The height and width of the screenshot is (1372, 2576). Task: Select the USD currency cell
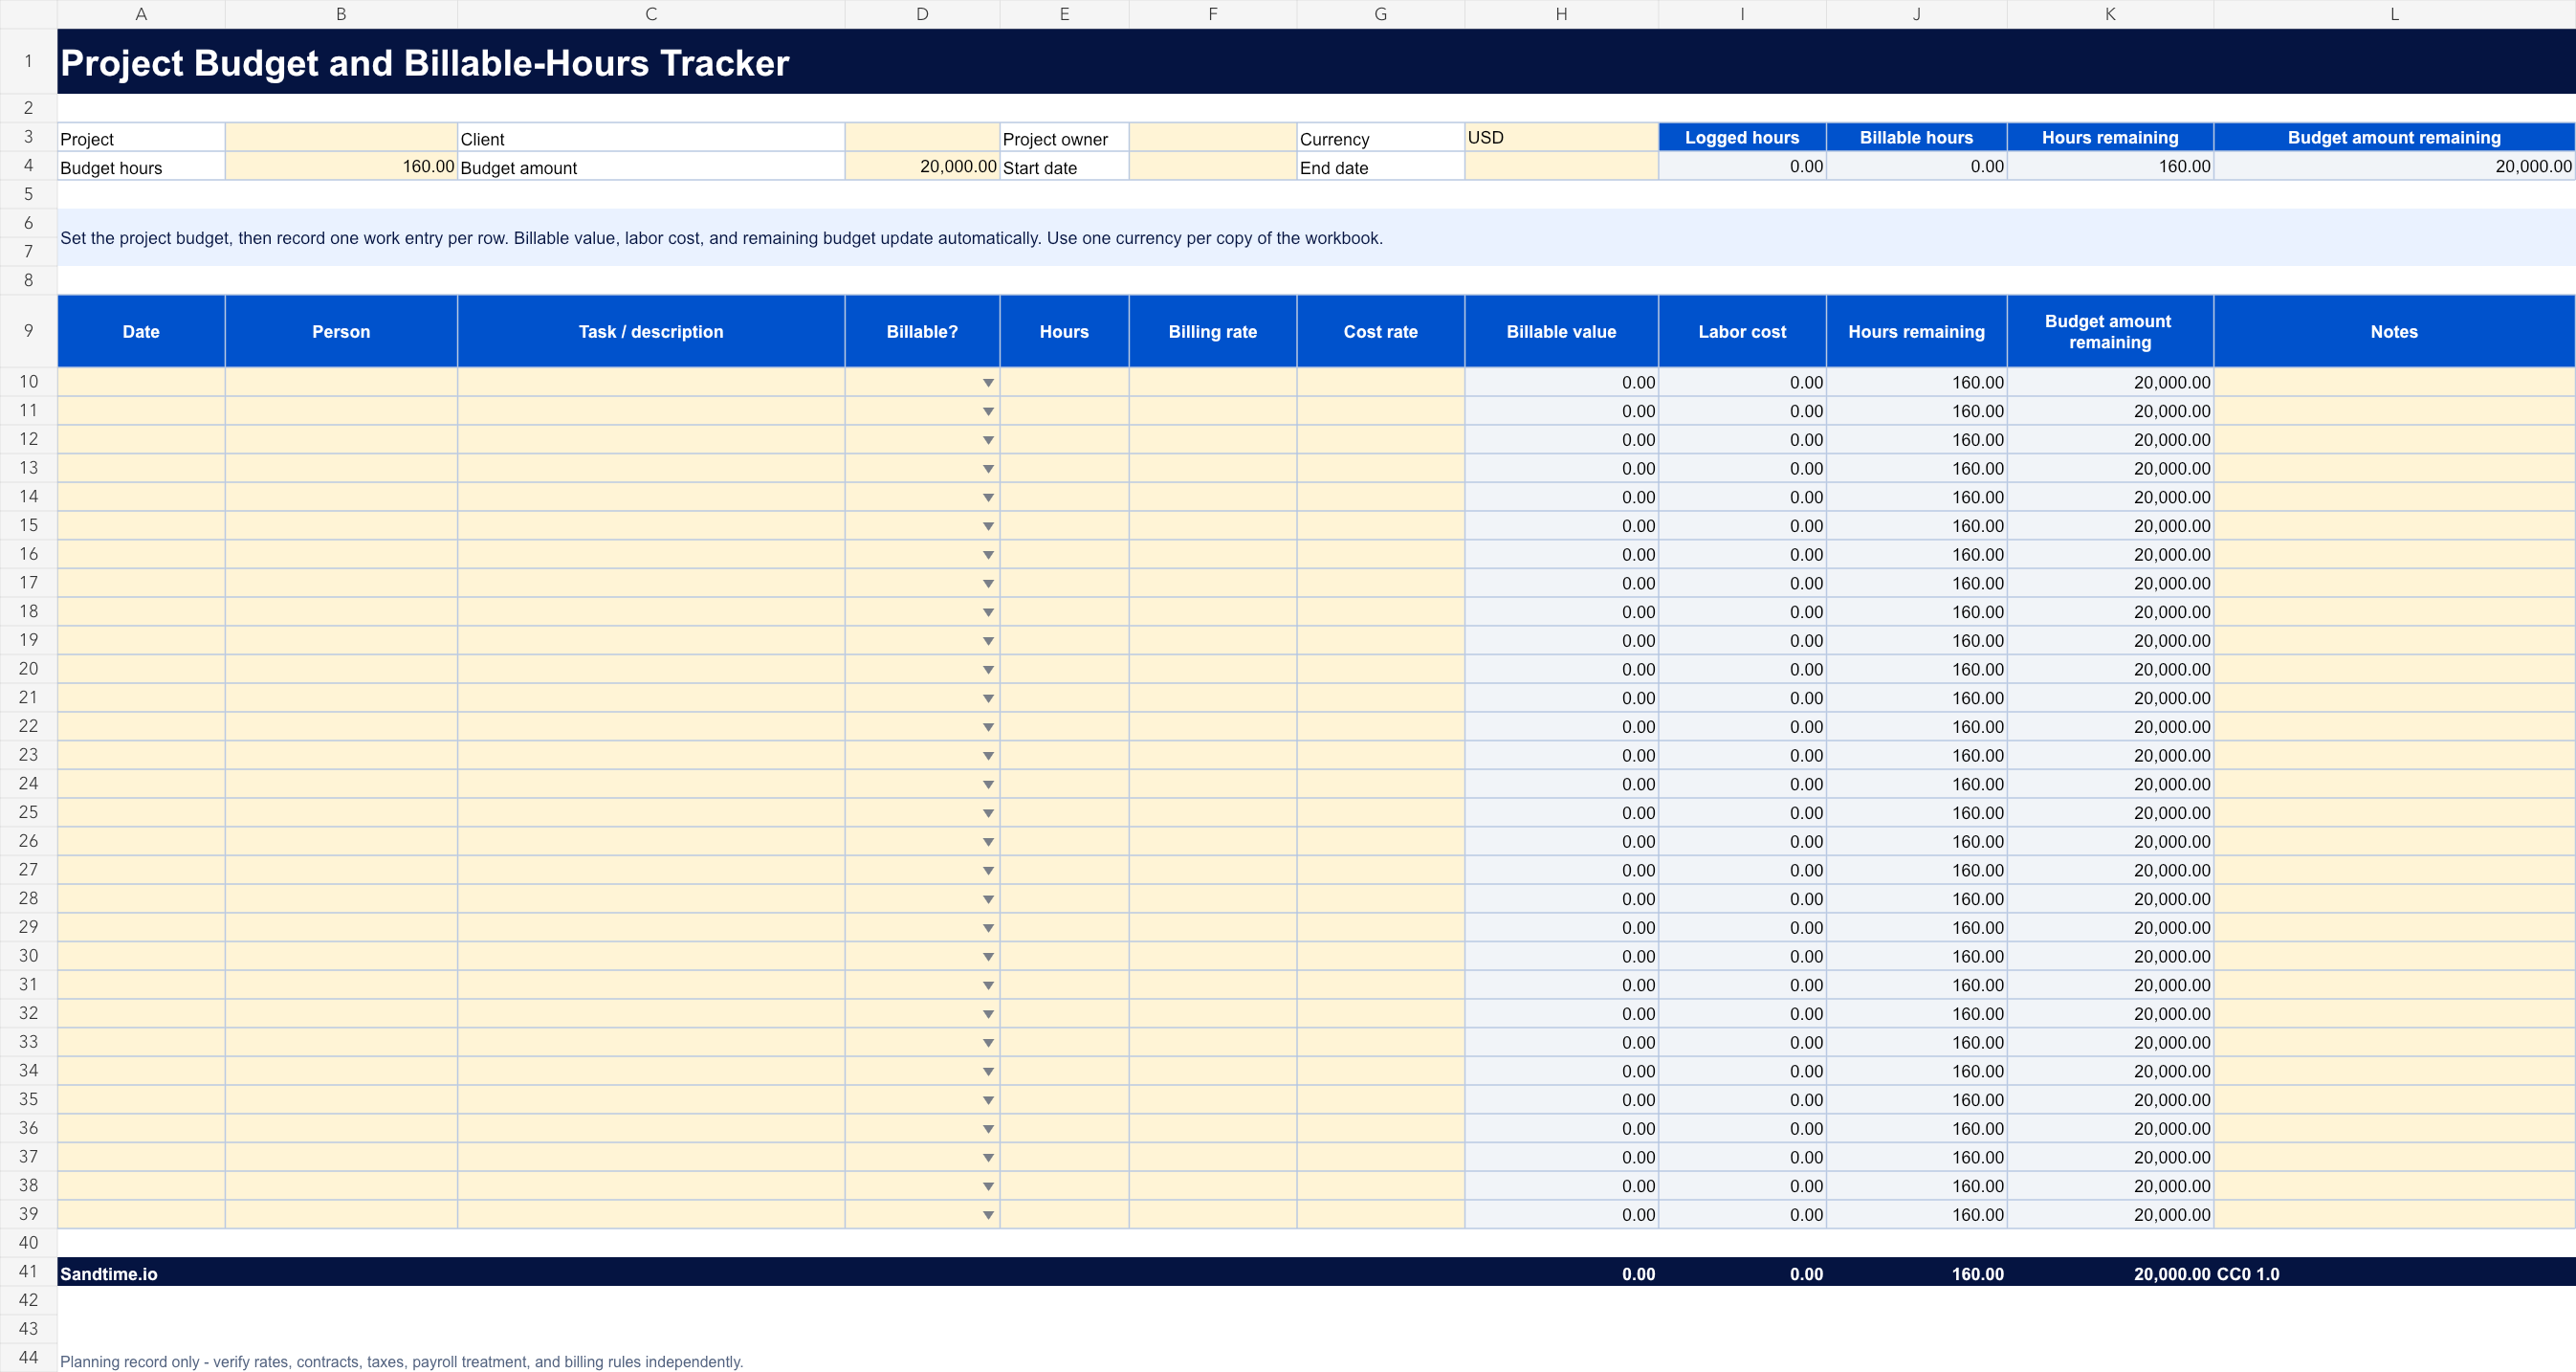[x=1561, y=137]
